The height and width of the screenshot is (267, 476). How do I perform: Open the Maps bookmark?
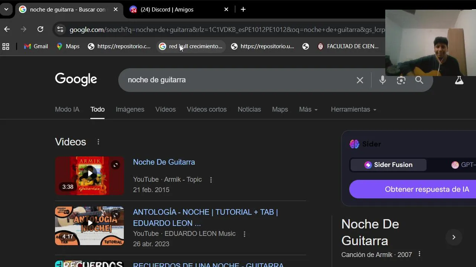(x=68, y=46)
